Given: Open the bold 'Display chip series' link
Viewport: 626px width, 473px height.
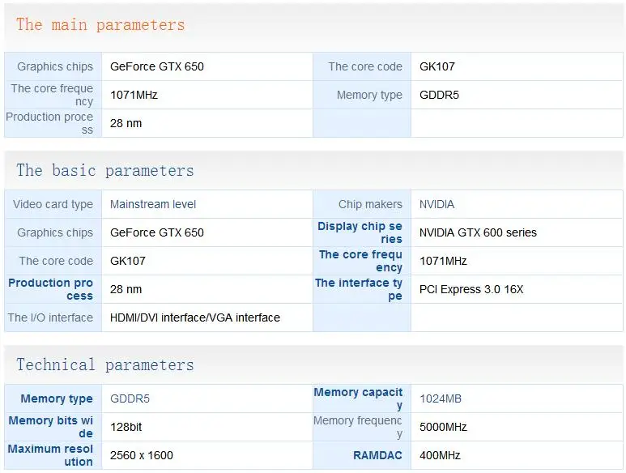Looking at the screenshot, I should (360, 232).
